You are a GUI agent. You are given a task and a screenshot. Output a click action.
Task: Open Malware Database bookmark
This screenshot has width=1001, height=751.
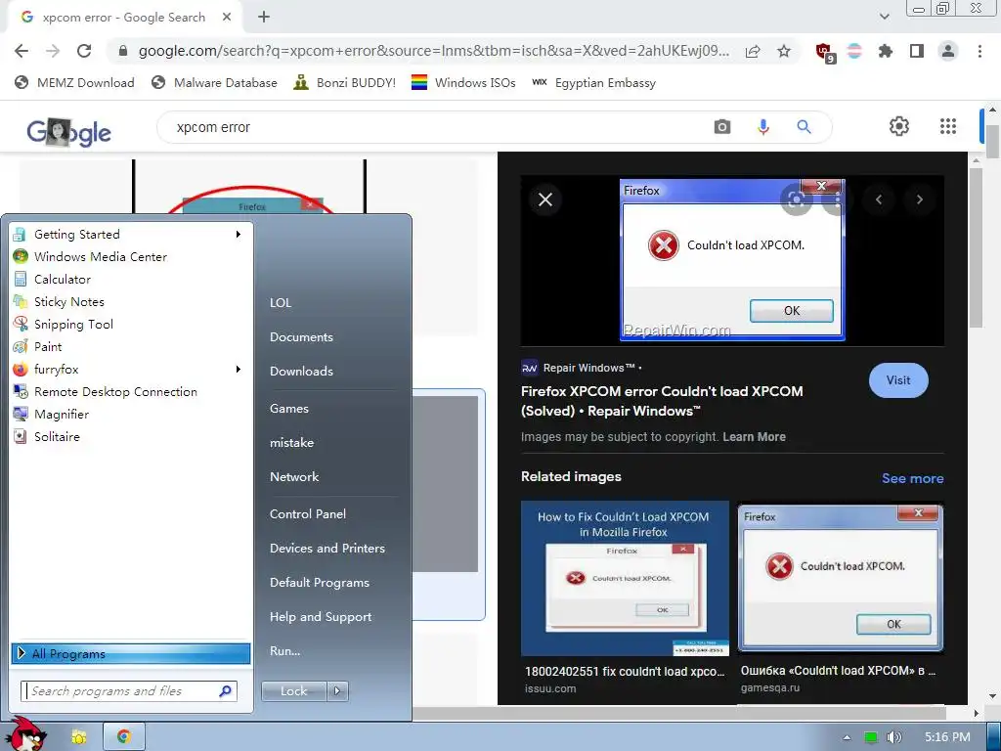coord(214,82)
